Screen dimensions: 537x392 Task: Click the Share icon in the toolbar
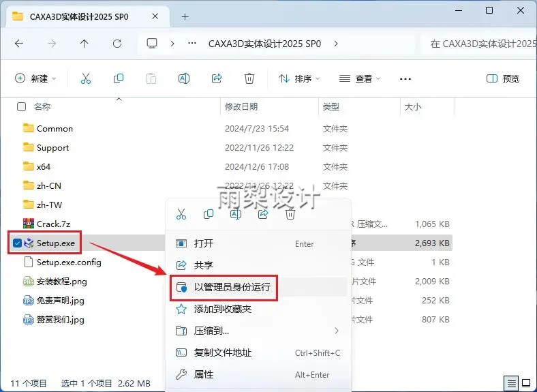point(217,78)
